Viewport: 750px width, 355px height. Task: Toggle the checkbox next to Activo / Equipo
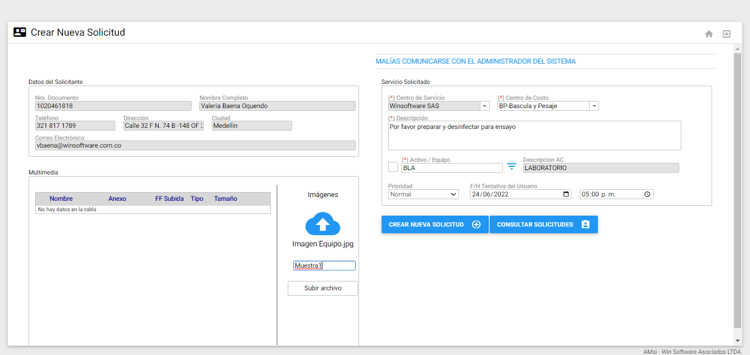pos(393,167)
